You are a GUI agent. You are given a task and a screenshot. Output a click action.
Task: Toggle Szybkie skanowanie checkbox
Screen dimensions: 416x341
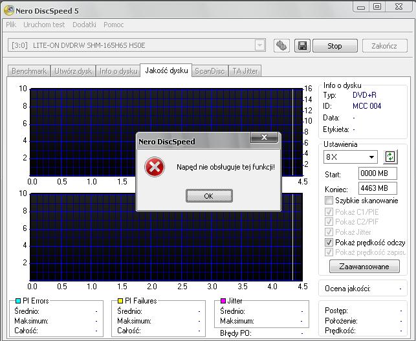329,200
